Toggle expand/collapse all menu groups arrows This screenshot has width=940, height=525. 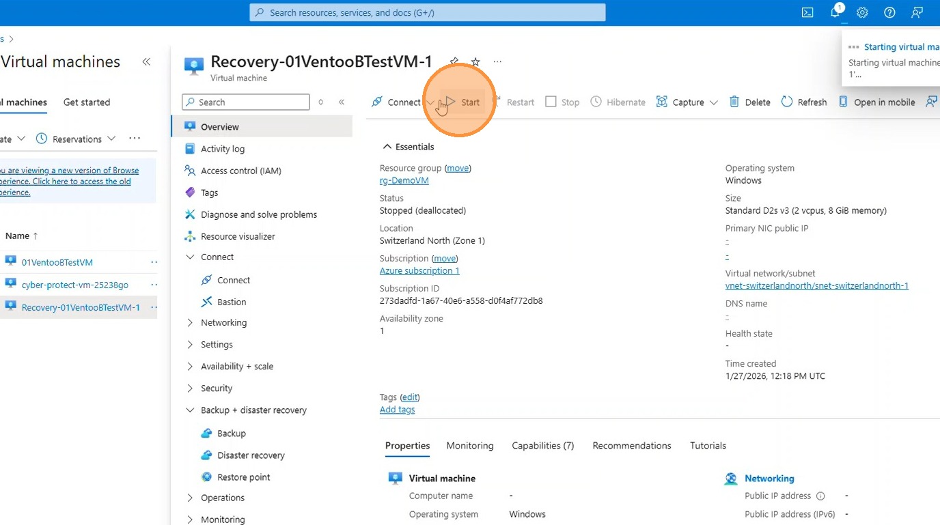(321, 102)
